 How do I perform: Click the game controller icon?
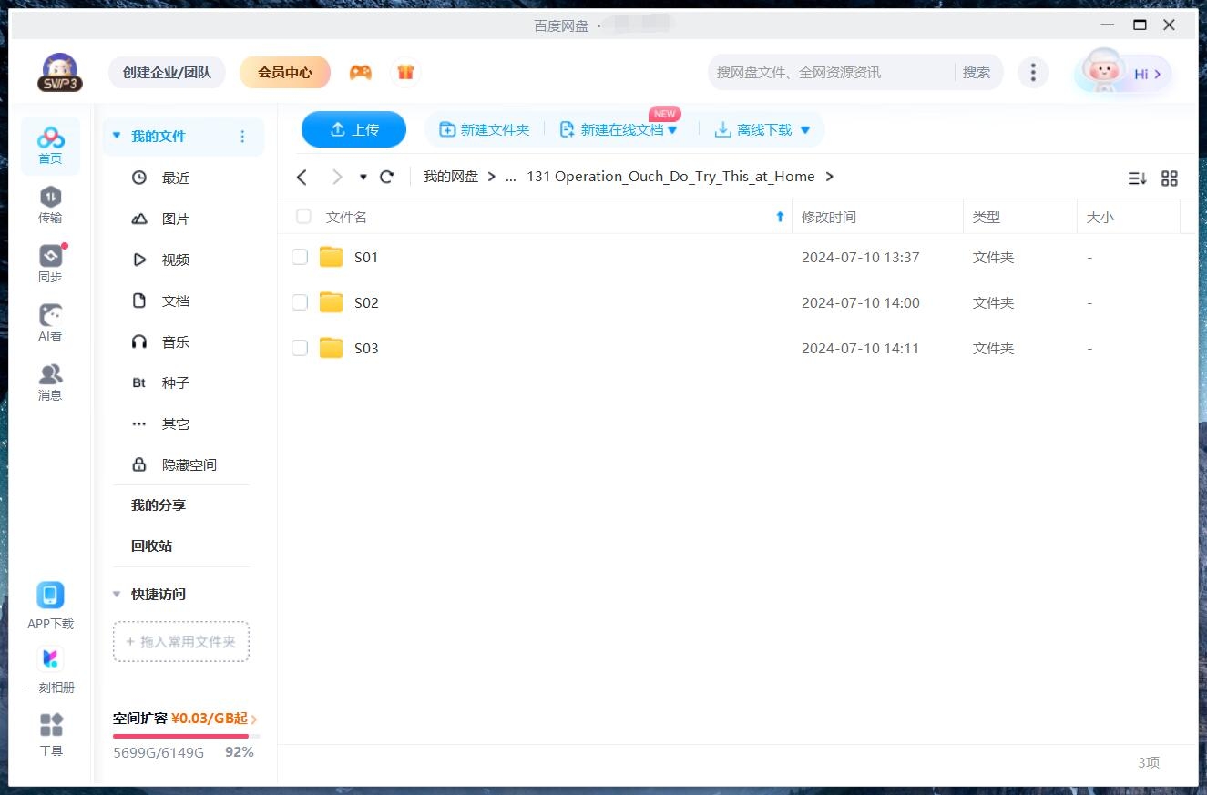361,73
